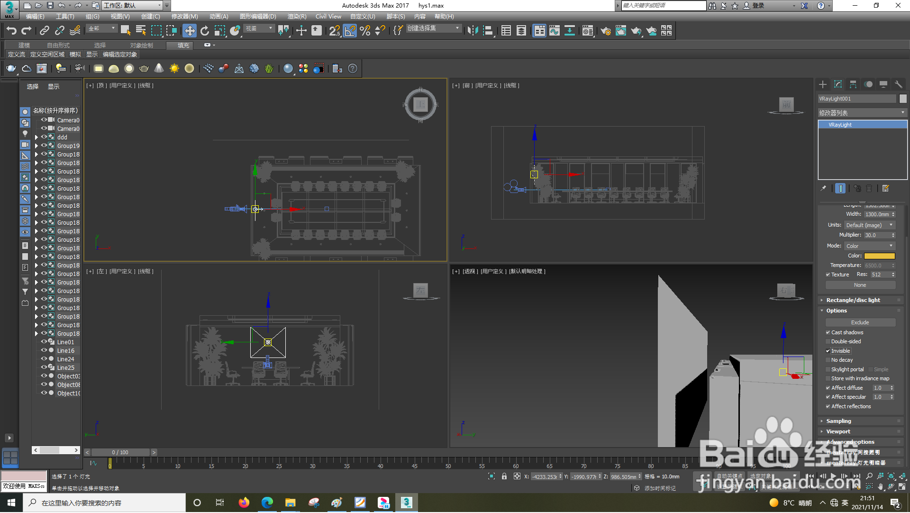The height and width of the screenshot is (513, 910).
Task: Toggle the Angle Snap tool
Action: point(350,31)
